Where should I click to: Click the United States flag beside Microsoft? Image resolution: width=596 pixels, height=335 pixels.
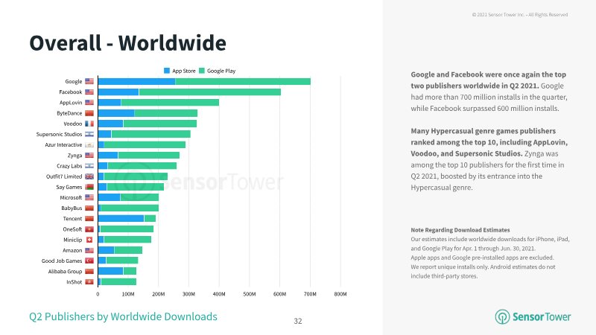point(89,197)
